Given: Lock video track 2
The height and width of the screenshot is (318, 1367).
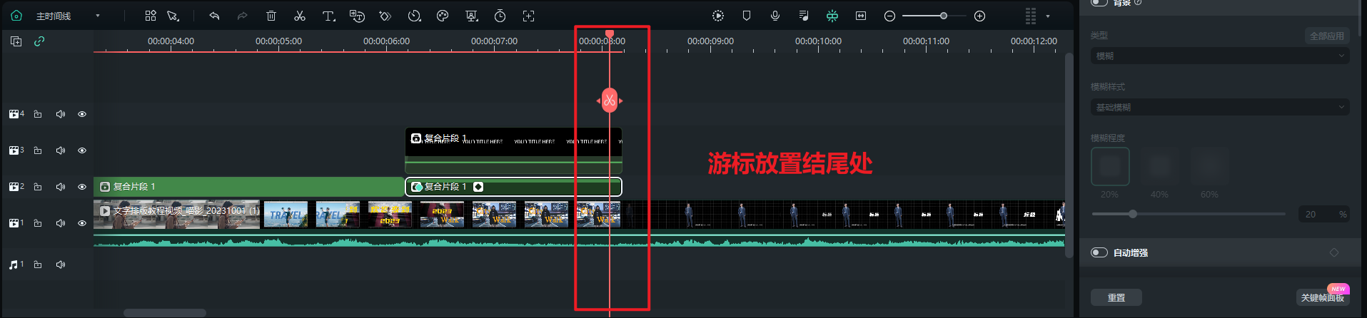Looking at the screenshot, I should click(x=38, y=187).
